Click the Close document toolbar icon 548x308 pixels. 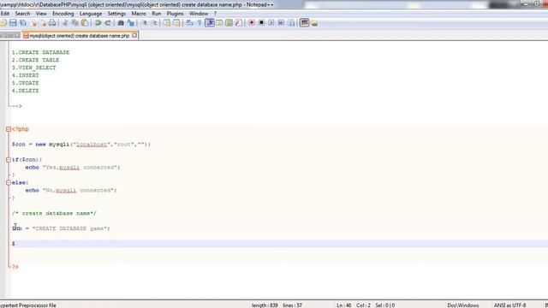33,23
